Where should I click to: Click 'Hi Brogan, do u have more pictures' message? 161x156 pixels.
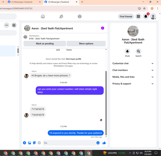click(51, 75)
